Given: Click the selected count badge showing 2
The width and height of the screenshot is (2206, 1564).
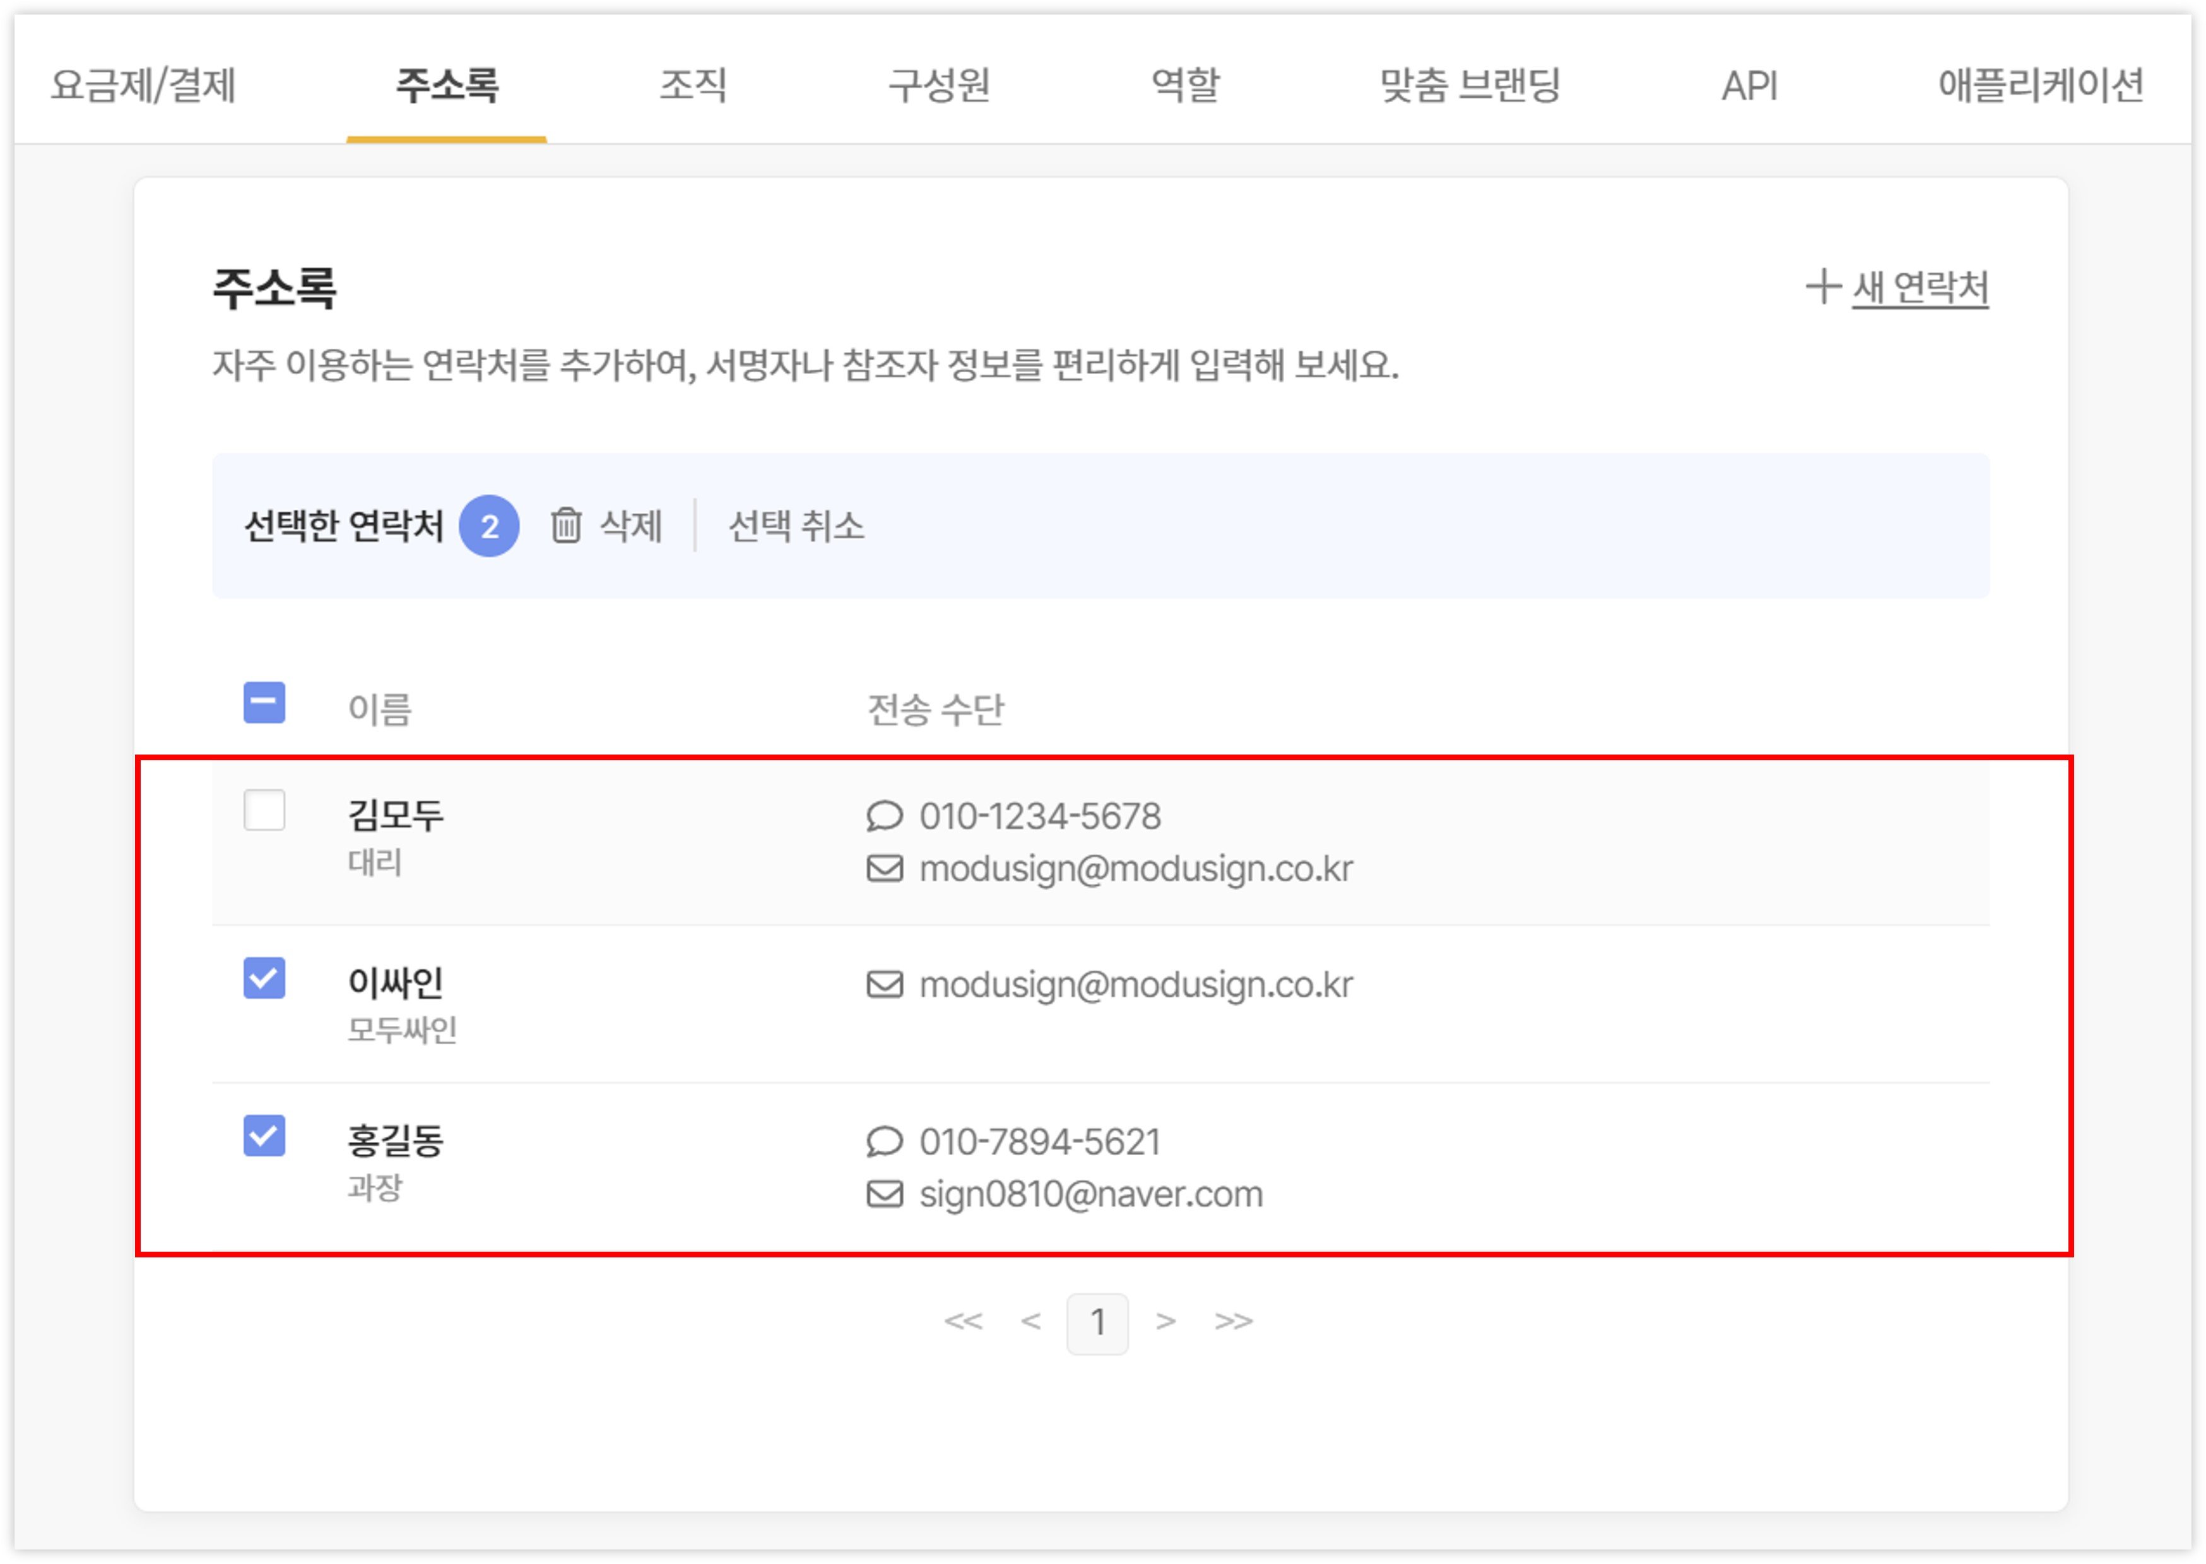Looking at the screenshot, I should click(x=488, y=526).
